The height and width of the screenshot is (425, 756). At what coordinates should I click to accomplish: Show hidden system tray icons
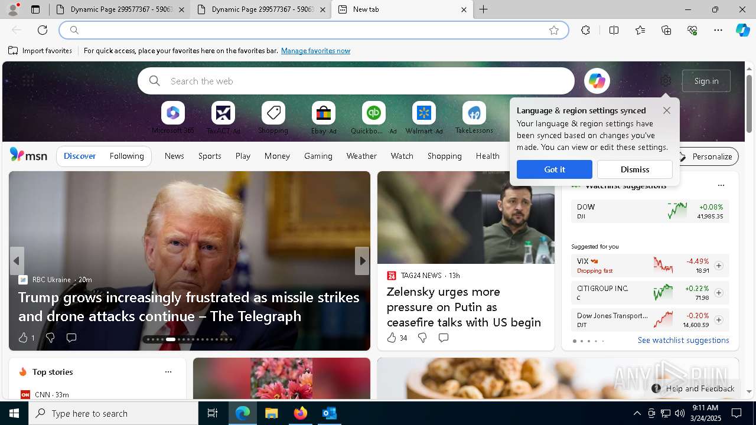pos(637,413)
